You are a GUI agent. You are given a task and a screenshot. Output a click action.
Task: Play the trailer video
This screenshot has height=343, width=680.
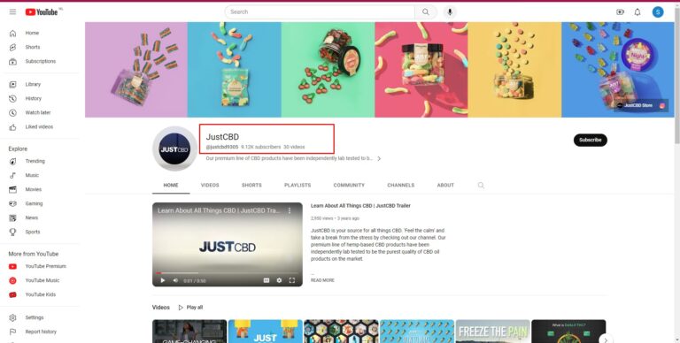click(x=163, y=280)
